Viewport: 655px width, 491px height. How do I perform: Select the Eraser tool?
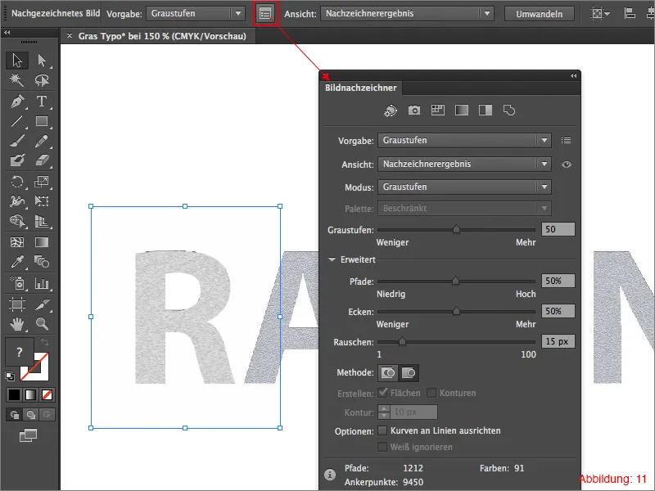(x=42, y=160)
